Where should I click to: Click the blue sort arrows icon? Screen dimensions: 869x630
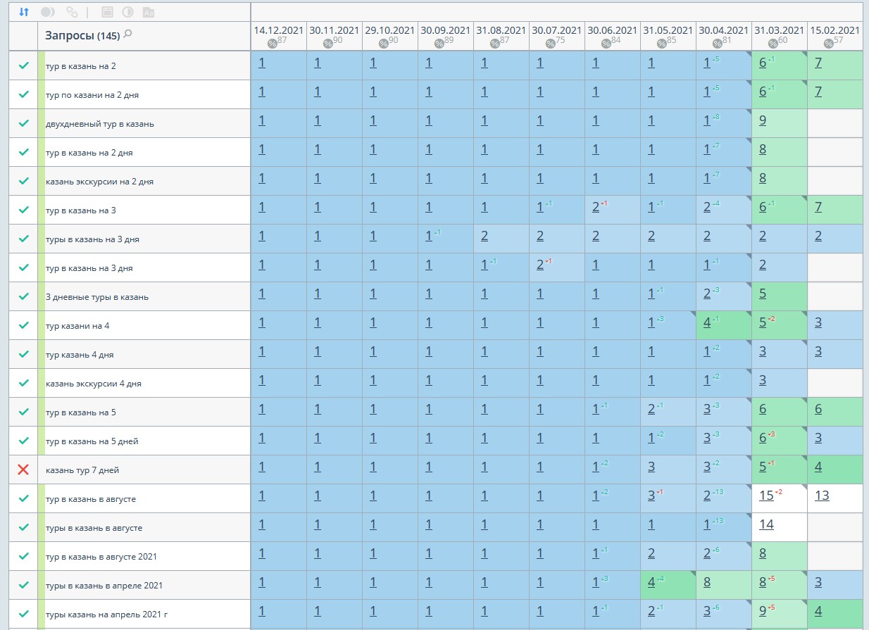24,12
